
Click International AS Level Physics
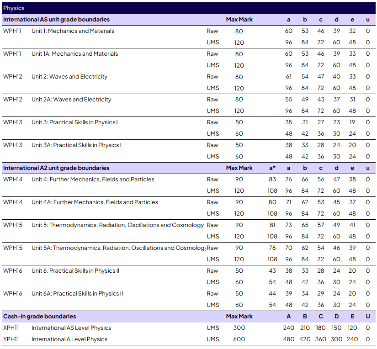[x=71, y=328]
